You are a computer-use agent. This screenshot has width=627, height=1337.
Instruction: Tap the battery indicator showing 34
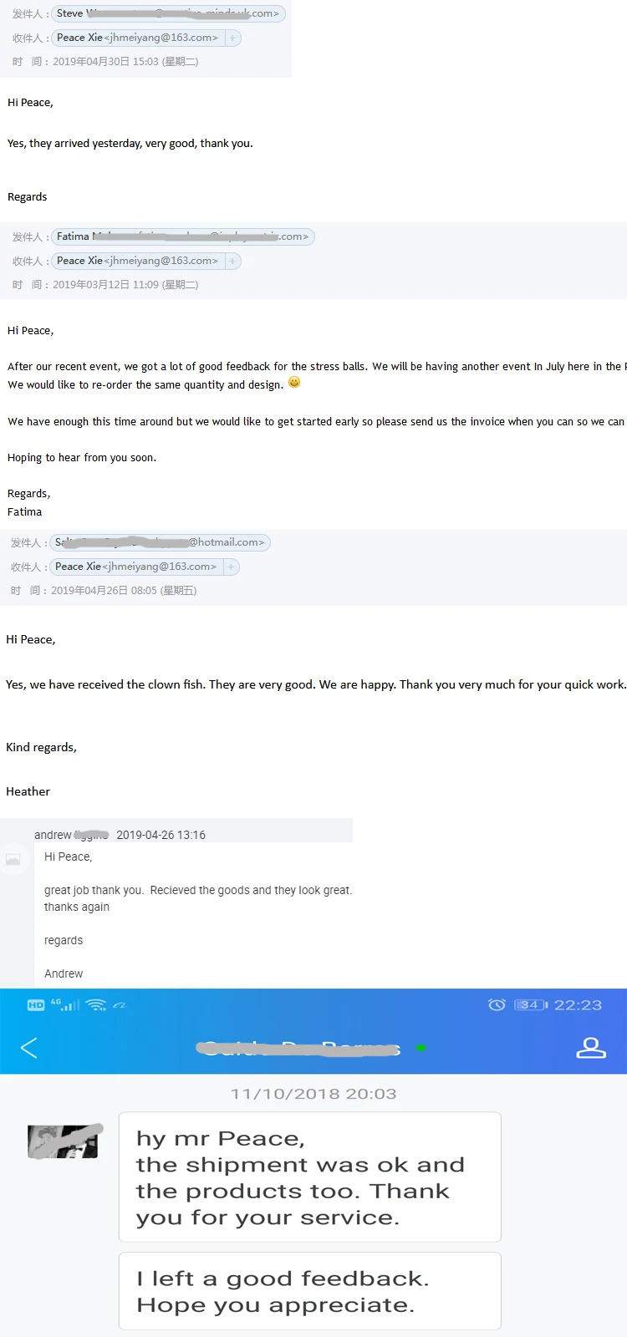tap(531, 1004)
